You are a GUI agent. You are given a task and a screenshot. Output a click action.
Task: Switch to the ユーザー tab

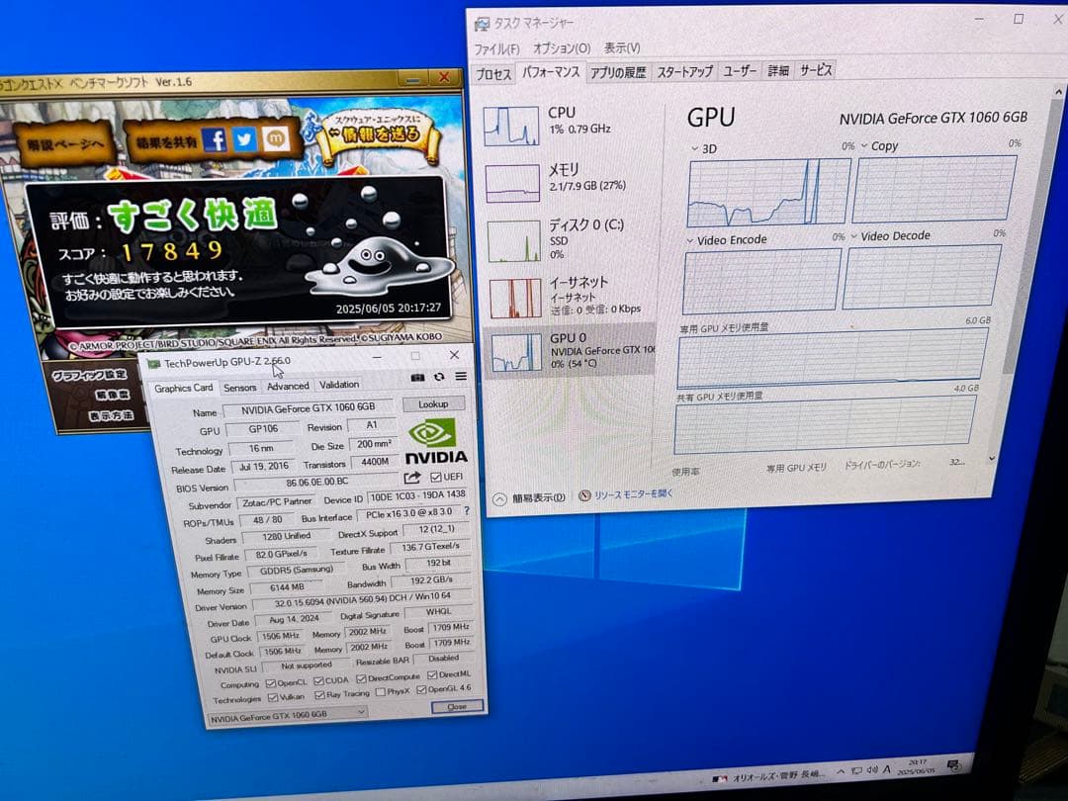pos(739,71)
